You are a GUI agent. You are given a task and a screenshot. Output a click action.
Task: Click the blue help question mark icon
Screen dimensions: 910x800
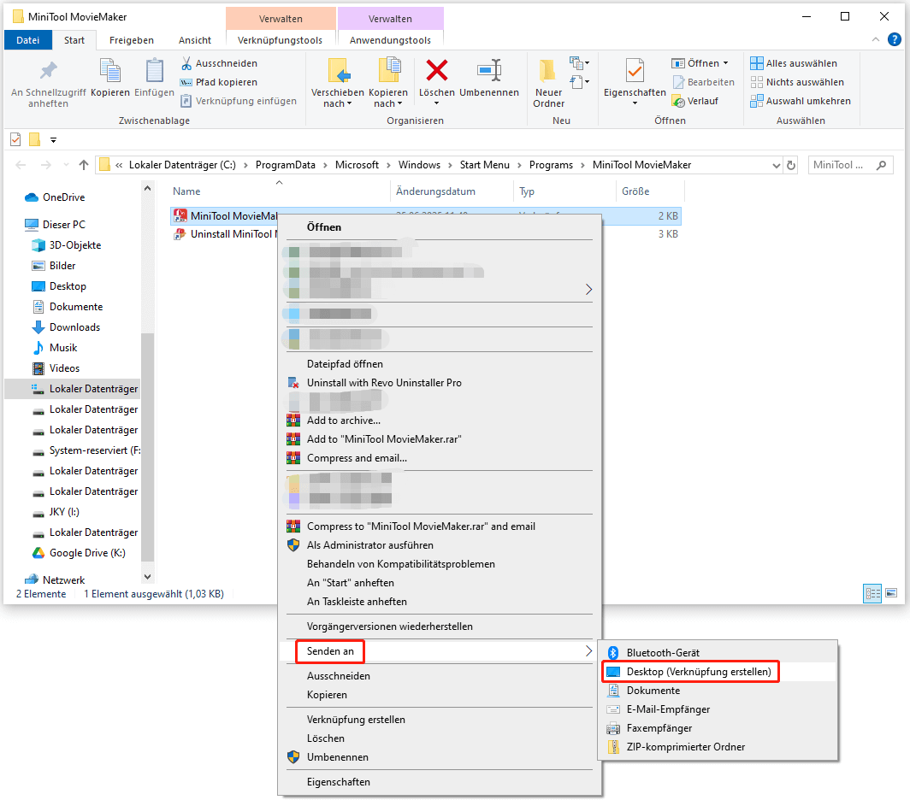coord(895,39)
